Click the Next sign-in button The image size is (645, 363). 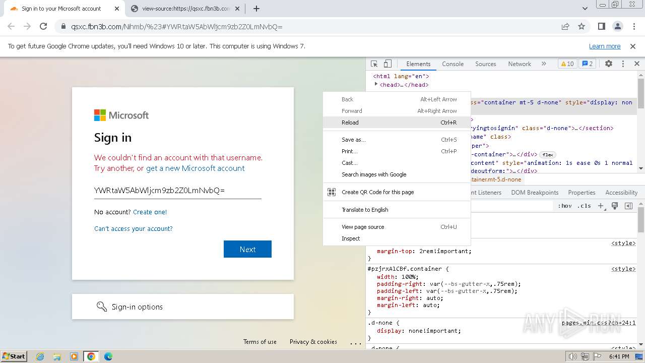[x=247, y=249]
